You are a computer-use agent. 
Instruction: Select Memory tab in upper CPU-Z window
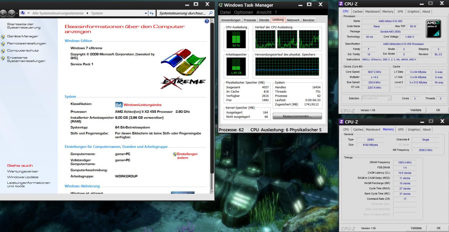[388, 12]
